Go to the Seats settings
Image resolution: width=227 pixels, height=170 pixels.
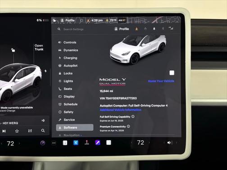coord(65,89)
